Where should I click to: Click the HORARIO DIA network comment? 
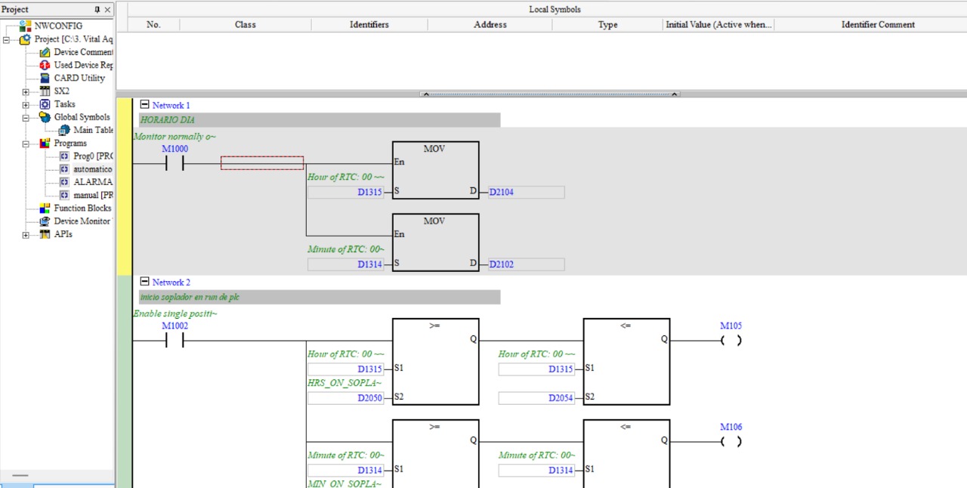(320, 120)
